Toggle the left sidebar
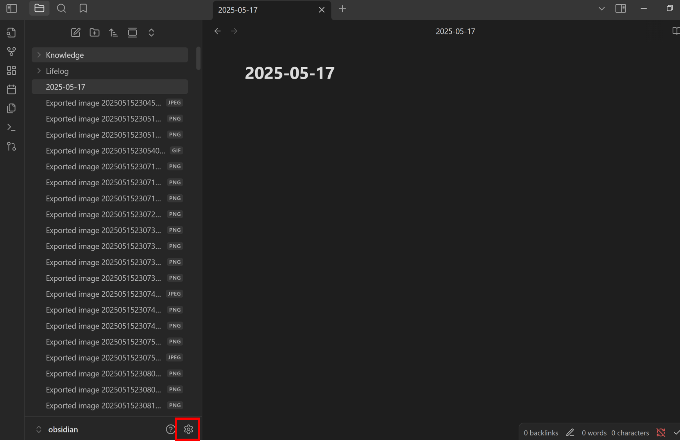Screen dimensions: 680x441 click(12, 8)
